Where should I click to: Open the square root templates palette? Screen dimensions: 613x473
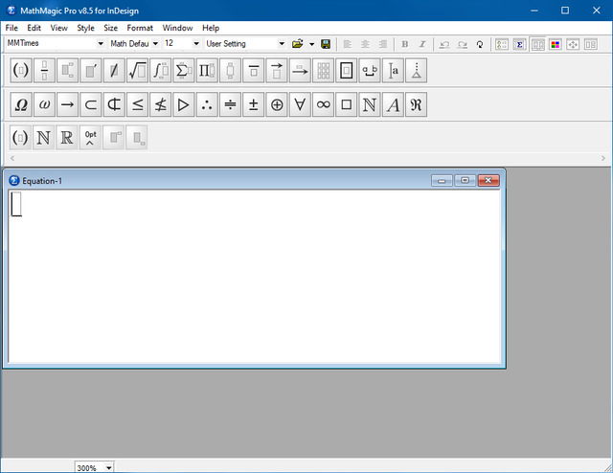pos(137,70)
